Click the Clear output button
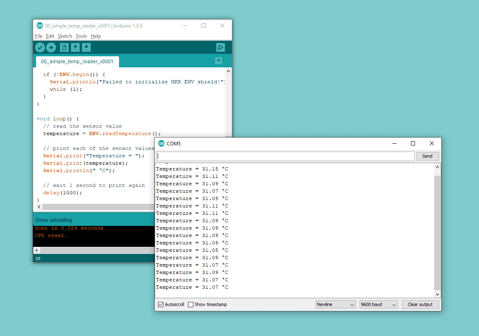The width and height of the screenshot is (479, 336). coord(420,305)
